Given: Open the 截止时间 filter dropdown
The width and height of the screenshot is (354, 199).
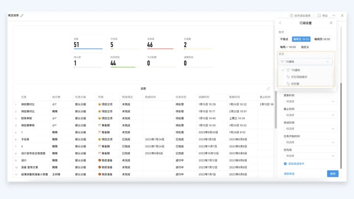Looking at the screenshot, I should [x=310, y=115].
